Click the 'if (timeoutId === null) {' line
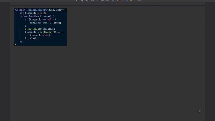 coord(41,19)
